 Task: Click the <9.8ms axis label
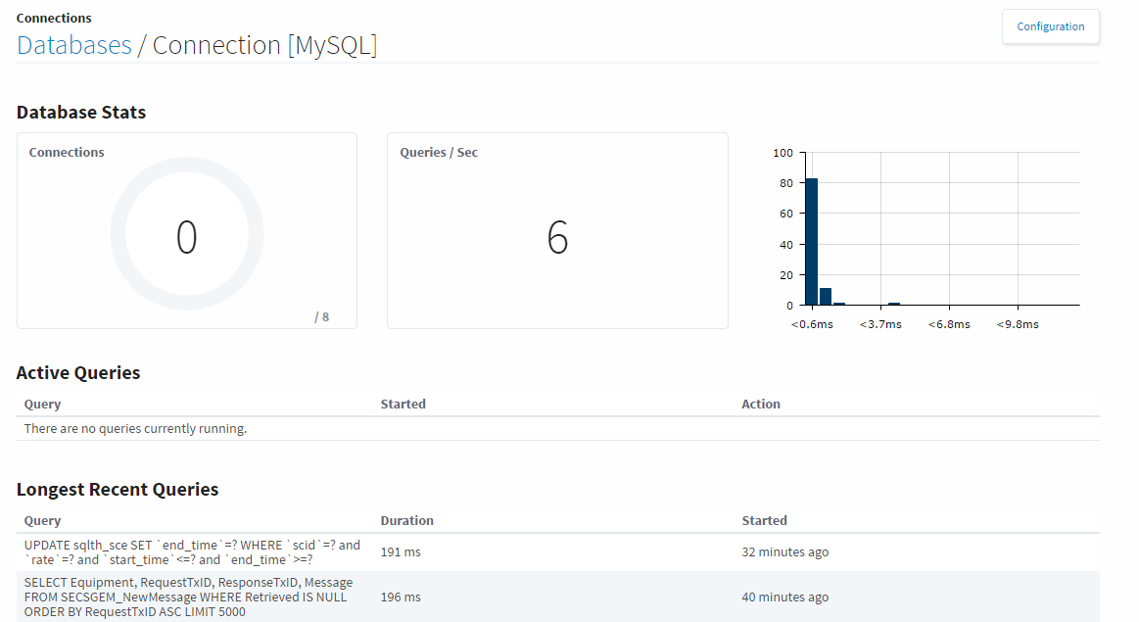[x=1018, y=324]
